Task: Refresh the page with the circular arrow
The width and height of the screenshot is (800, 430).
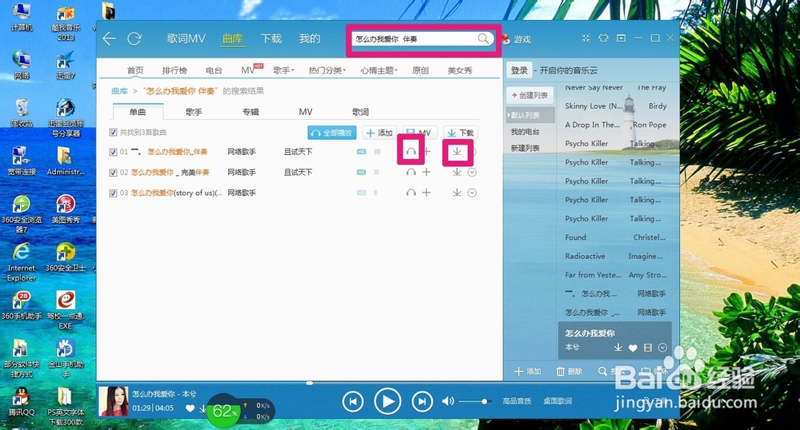Action: [x=134, y=38]
